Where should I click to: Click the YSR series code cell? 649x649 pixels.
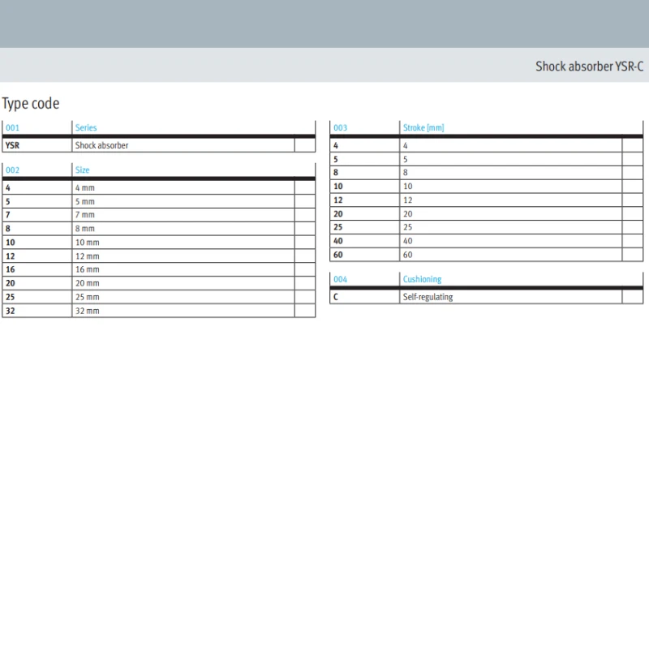(37, 145)
